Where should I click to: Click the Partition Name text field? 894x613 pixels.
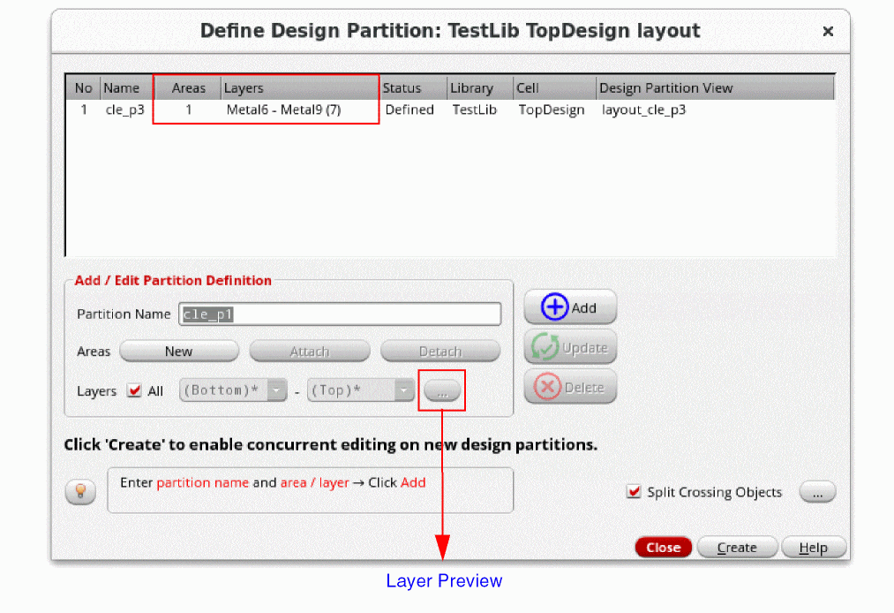[x=340, y=314]
